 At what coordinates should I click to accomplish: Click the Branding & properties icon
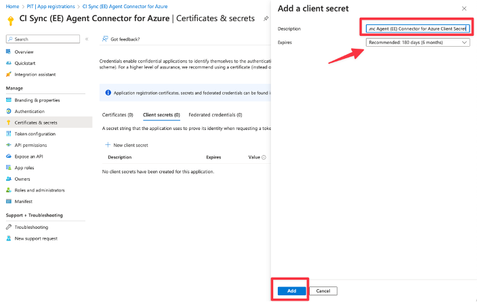coord(9,100)
